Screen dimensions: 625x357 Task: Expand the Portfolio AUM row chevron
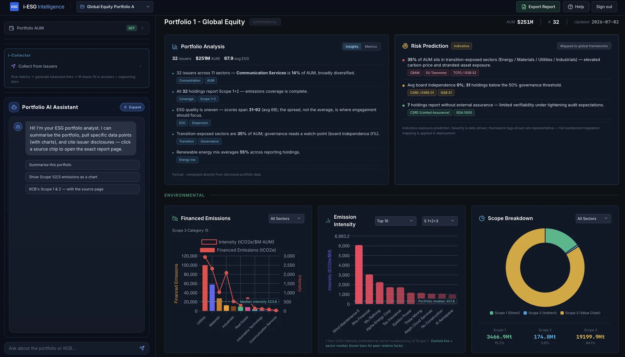point(143,28)
